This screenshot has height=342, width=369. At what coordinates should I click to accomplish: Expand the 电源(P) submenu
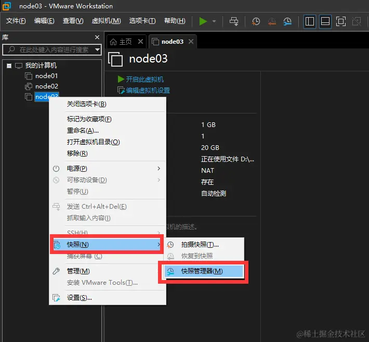[x=108, y=169]
